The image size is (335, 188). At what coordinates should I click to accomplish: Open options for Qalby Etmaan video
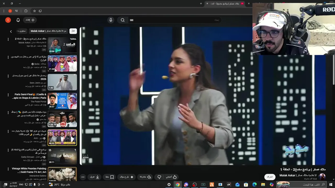click(x=8, y=150)
